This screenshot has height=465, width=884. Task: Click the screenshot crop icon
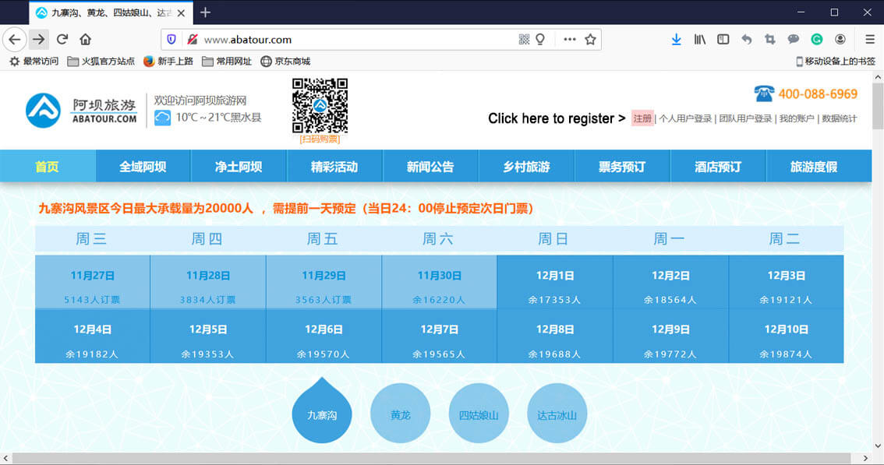click(x=769, y=40)
